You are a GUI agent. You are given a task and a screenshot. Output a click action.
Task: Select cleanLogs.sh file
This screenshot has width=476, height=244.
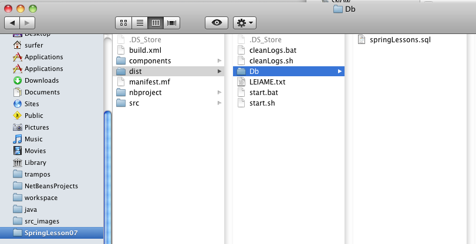tap(289, 60)
